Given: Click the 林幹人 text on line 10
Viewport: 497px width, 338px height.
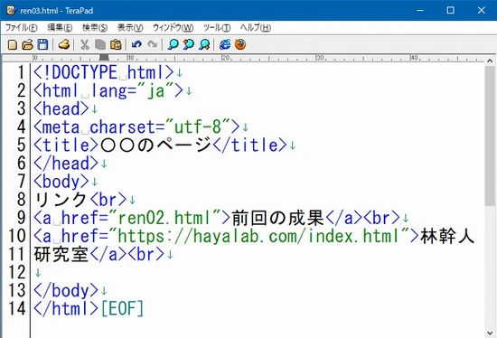Looking at the screenshot, I should 447,236.
